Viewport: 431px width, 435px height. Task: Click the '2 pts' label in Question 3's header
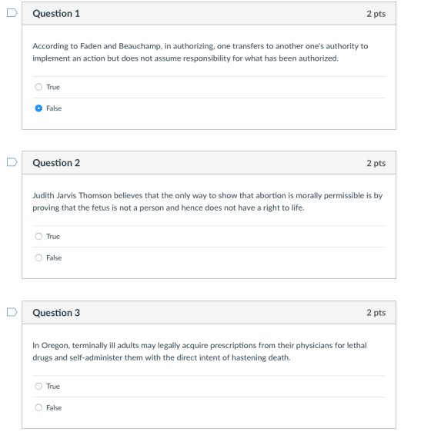[376, 313]
